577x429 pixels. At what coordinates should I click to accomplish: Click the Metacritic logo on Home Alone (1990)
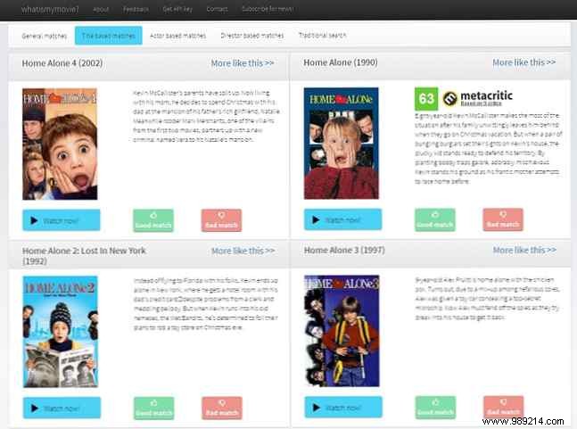click(478, 98)
